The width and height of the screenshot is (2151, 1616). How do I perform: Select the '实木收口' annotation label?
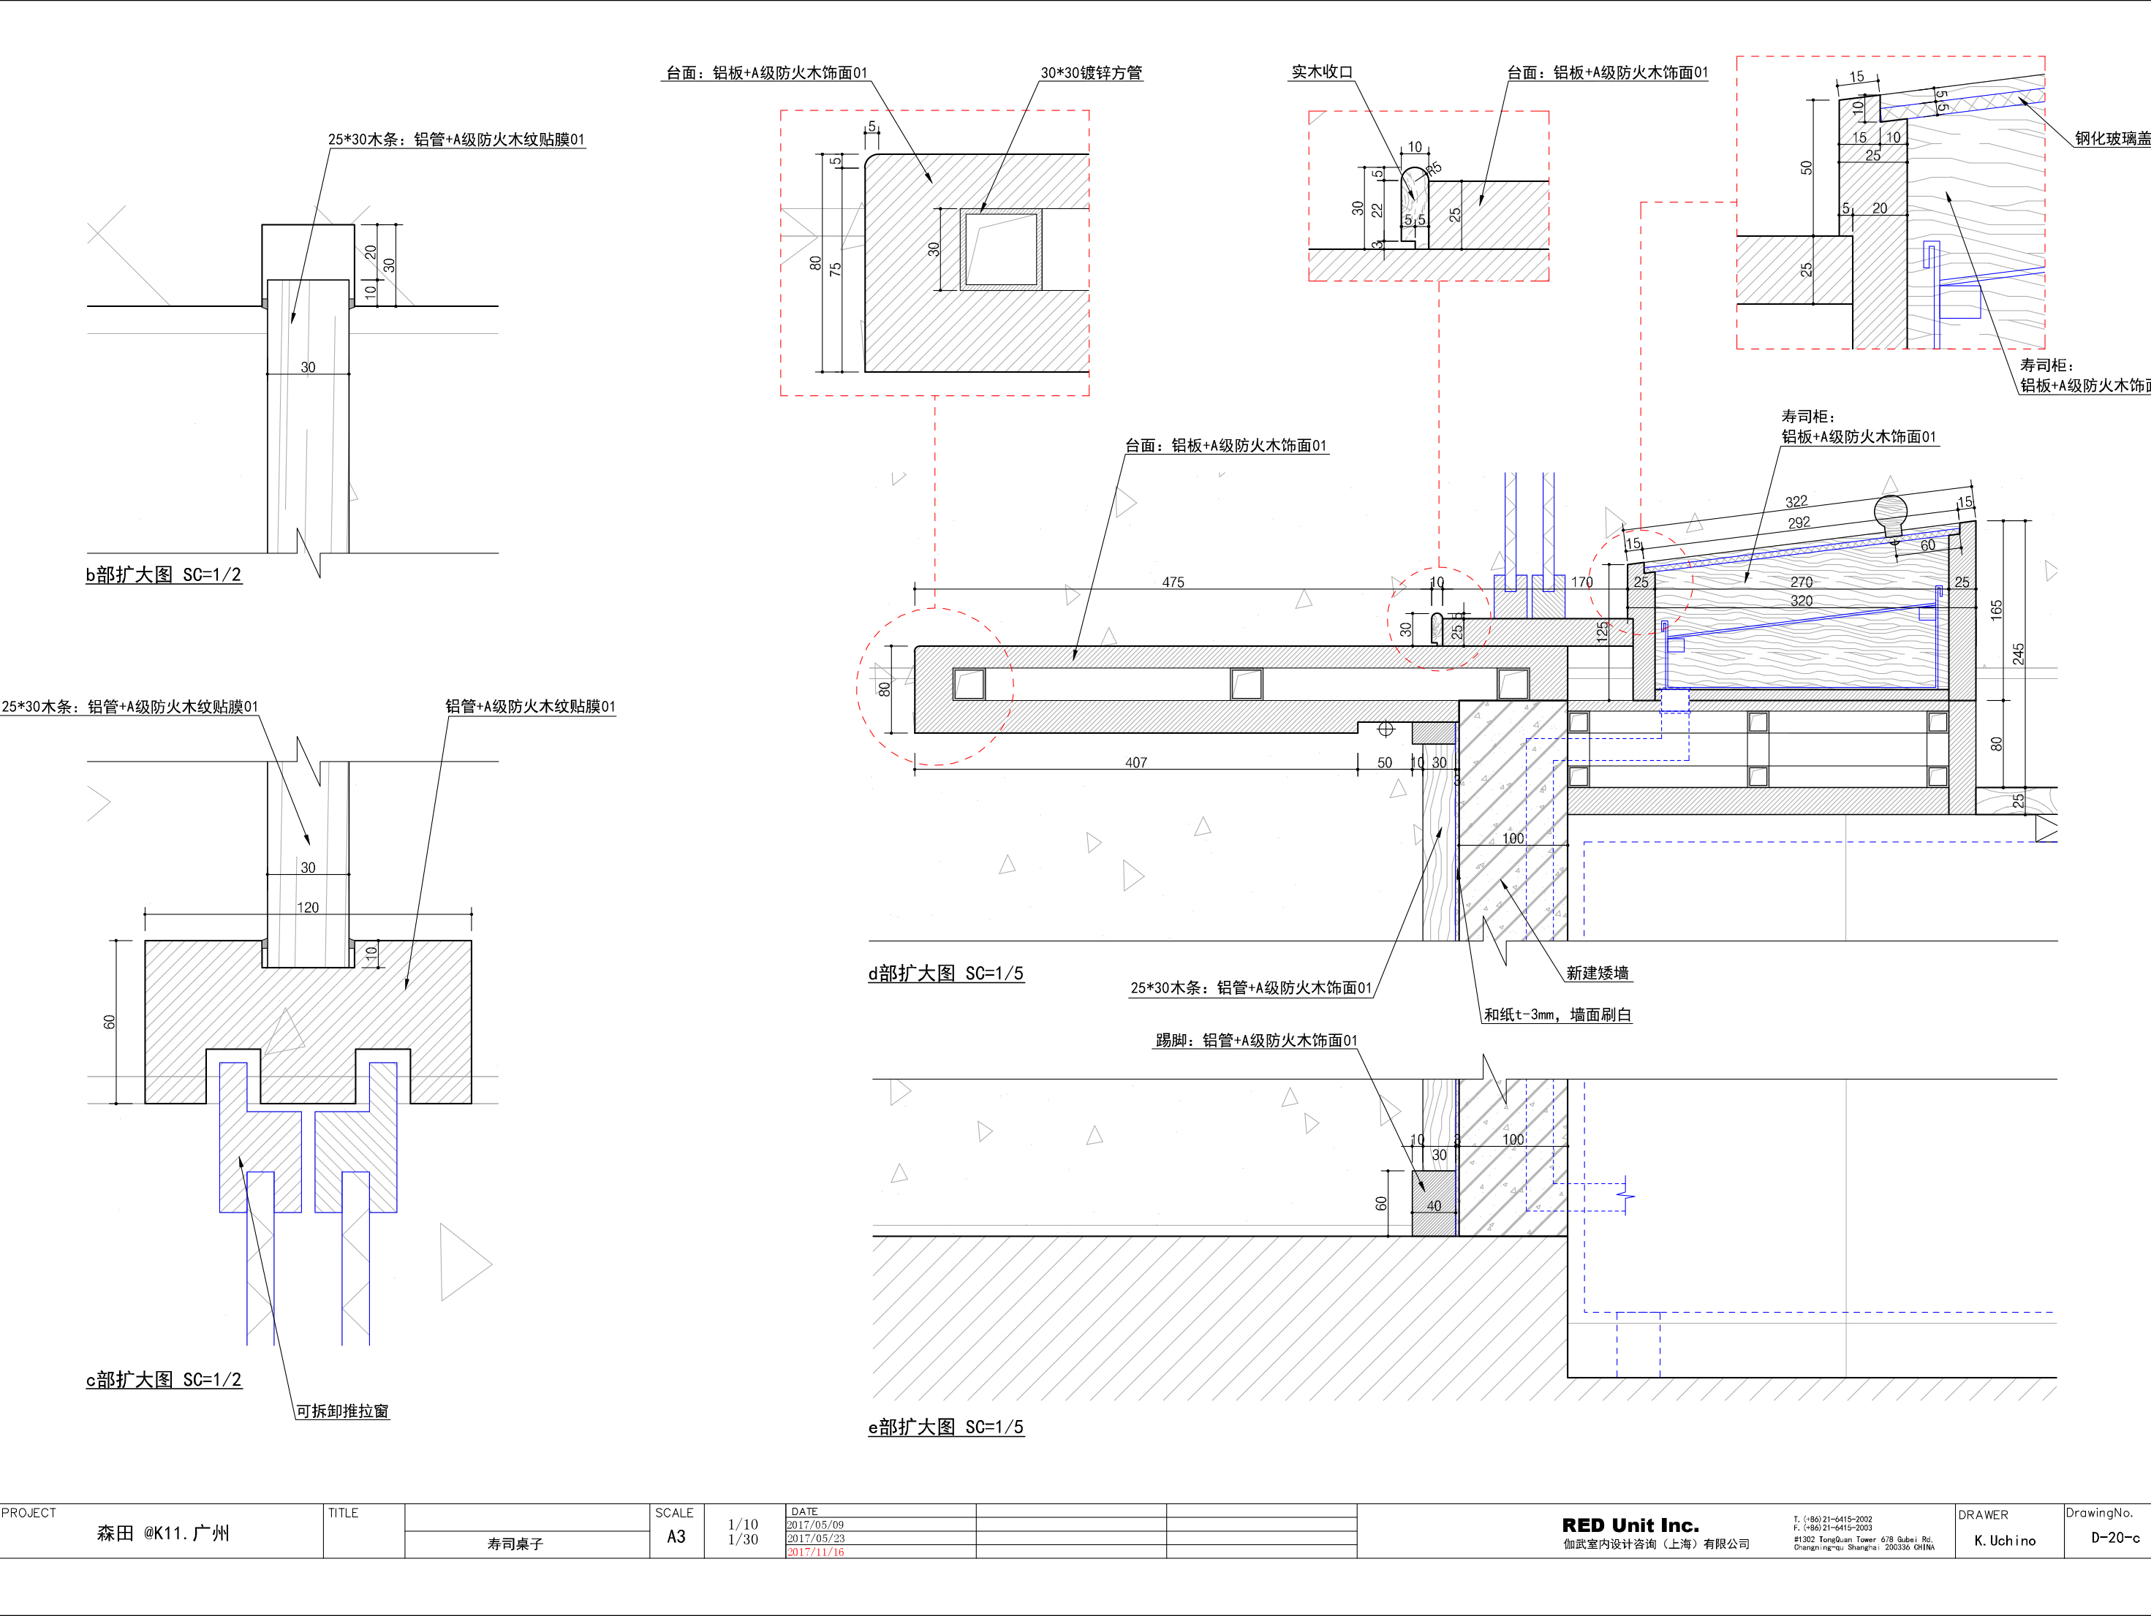click(1321, 72)
